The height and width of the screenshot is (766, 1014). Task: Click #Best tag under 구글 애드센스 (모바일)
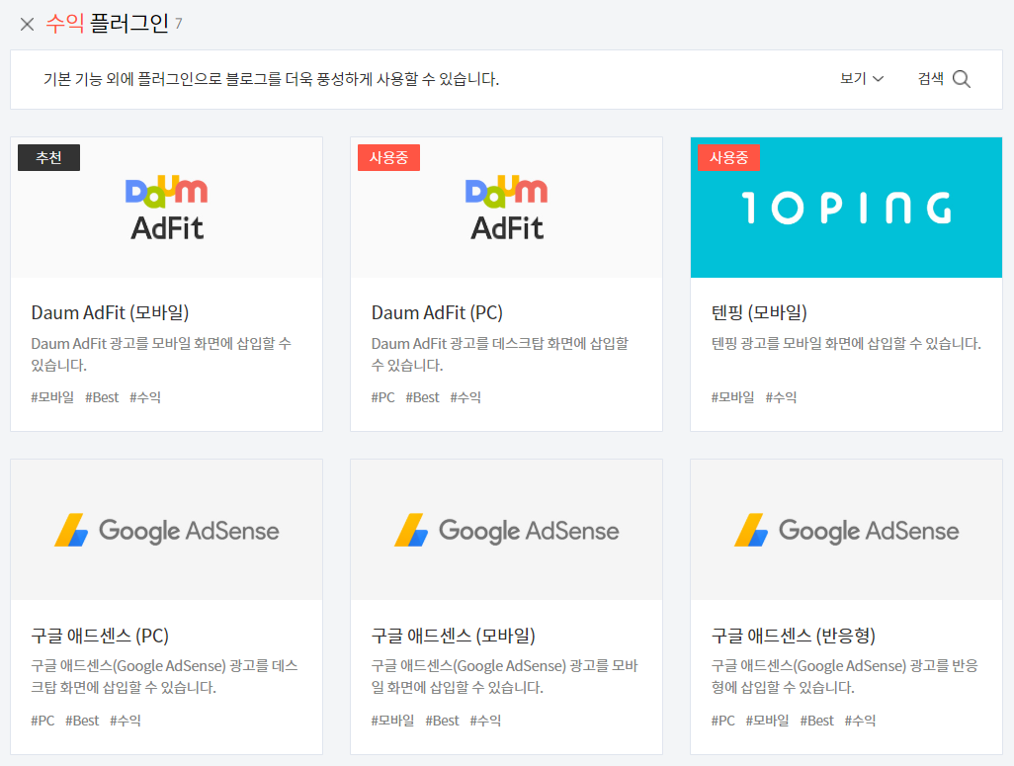point(443,721)
